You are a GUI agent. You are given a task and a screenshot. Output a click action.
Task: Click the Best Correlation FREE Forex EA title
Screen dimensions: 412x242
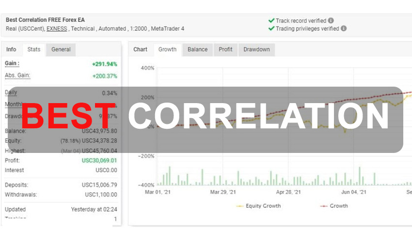[45, 20]
